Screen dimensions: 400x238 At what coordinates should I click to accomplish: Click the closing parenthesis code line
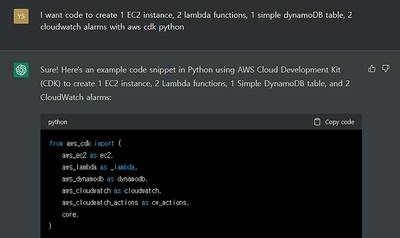coord(50,226)
